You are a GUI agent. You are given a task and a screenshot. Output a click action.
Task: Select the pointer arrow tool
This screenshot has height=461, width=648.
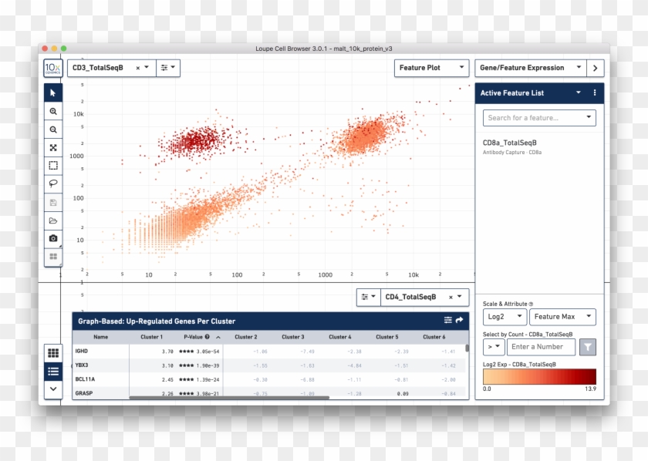pos(52,93)
